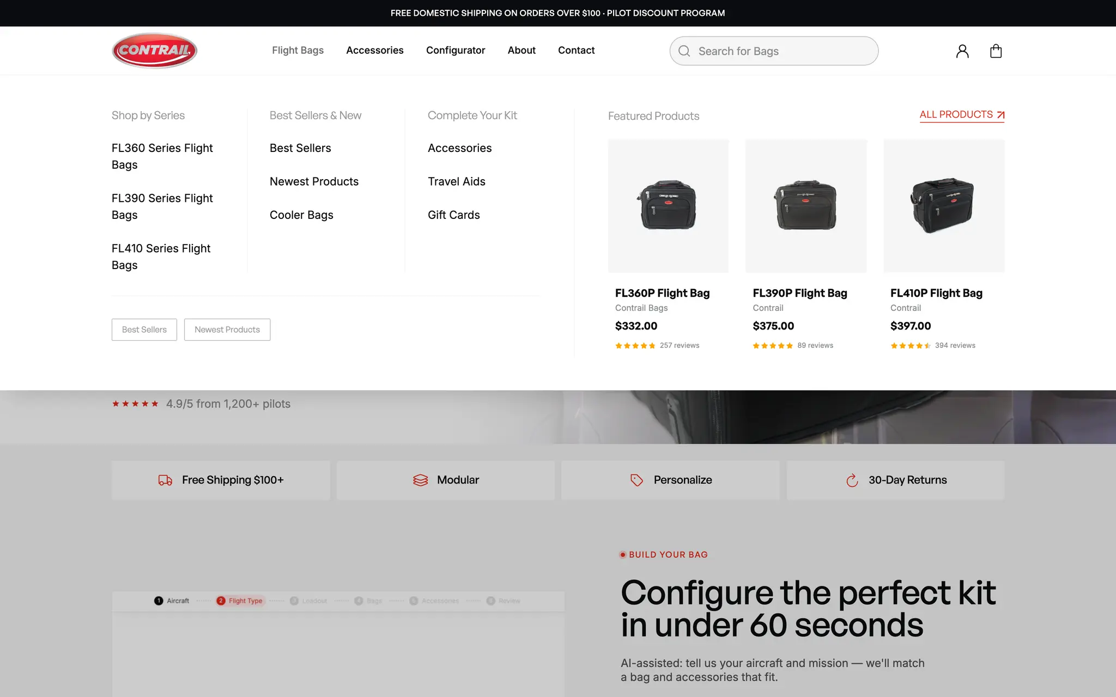Click the FL390P Flight Bag title
The width and height of the screenshot is (1116, 697).
point(800,293)
